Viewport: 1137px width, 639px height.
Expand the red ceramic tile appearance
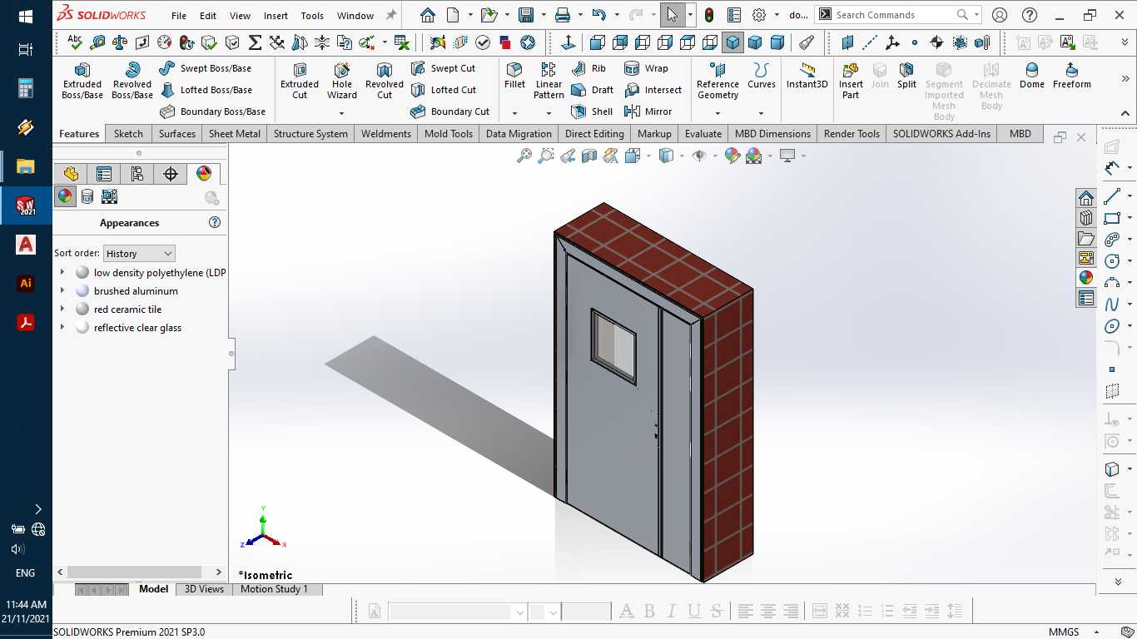(62, 310)
